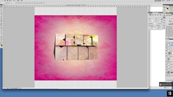Select the Pen tool
Screen dimensions: 173x97
(1, 30)
